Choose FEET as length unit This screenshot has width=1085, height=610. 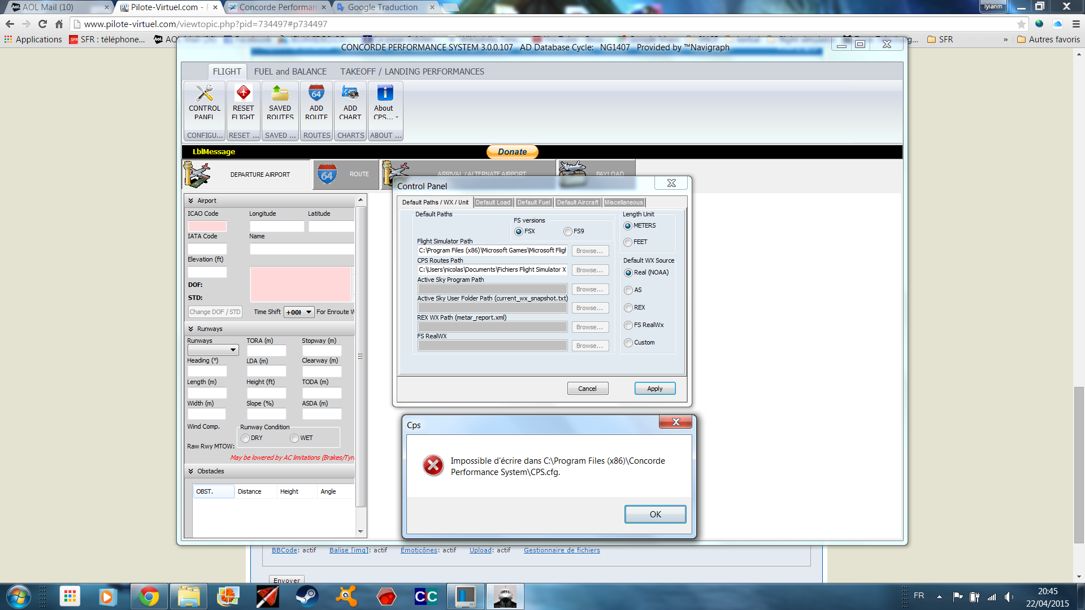(x=627, y=242)
